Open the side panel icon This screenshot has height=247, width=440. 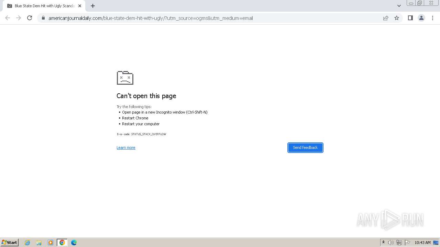[410, 18]
